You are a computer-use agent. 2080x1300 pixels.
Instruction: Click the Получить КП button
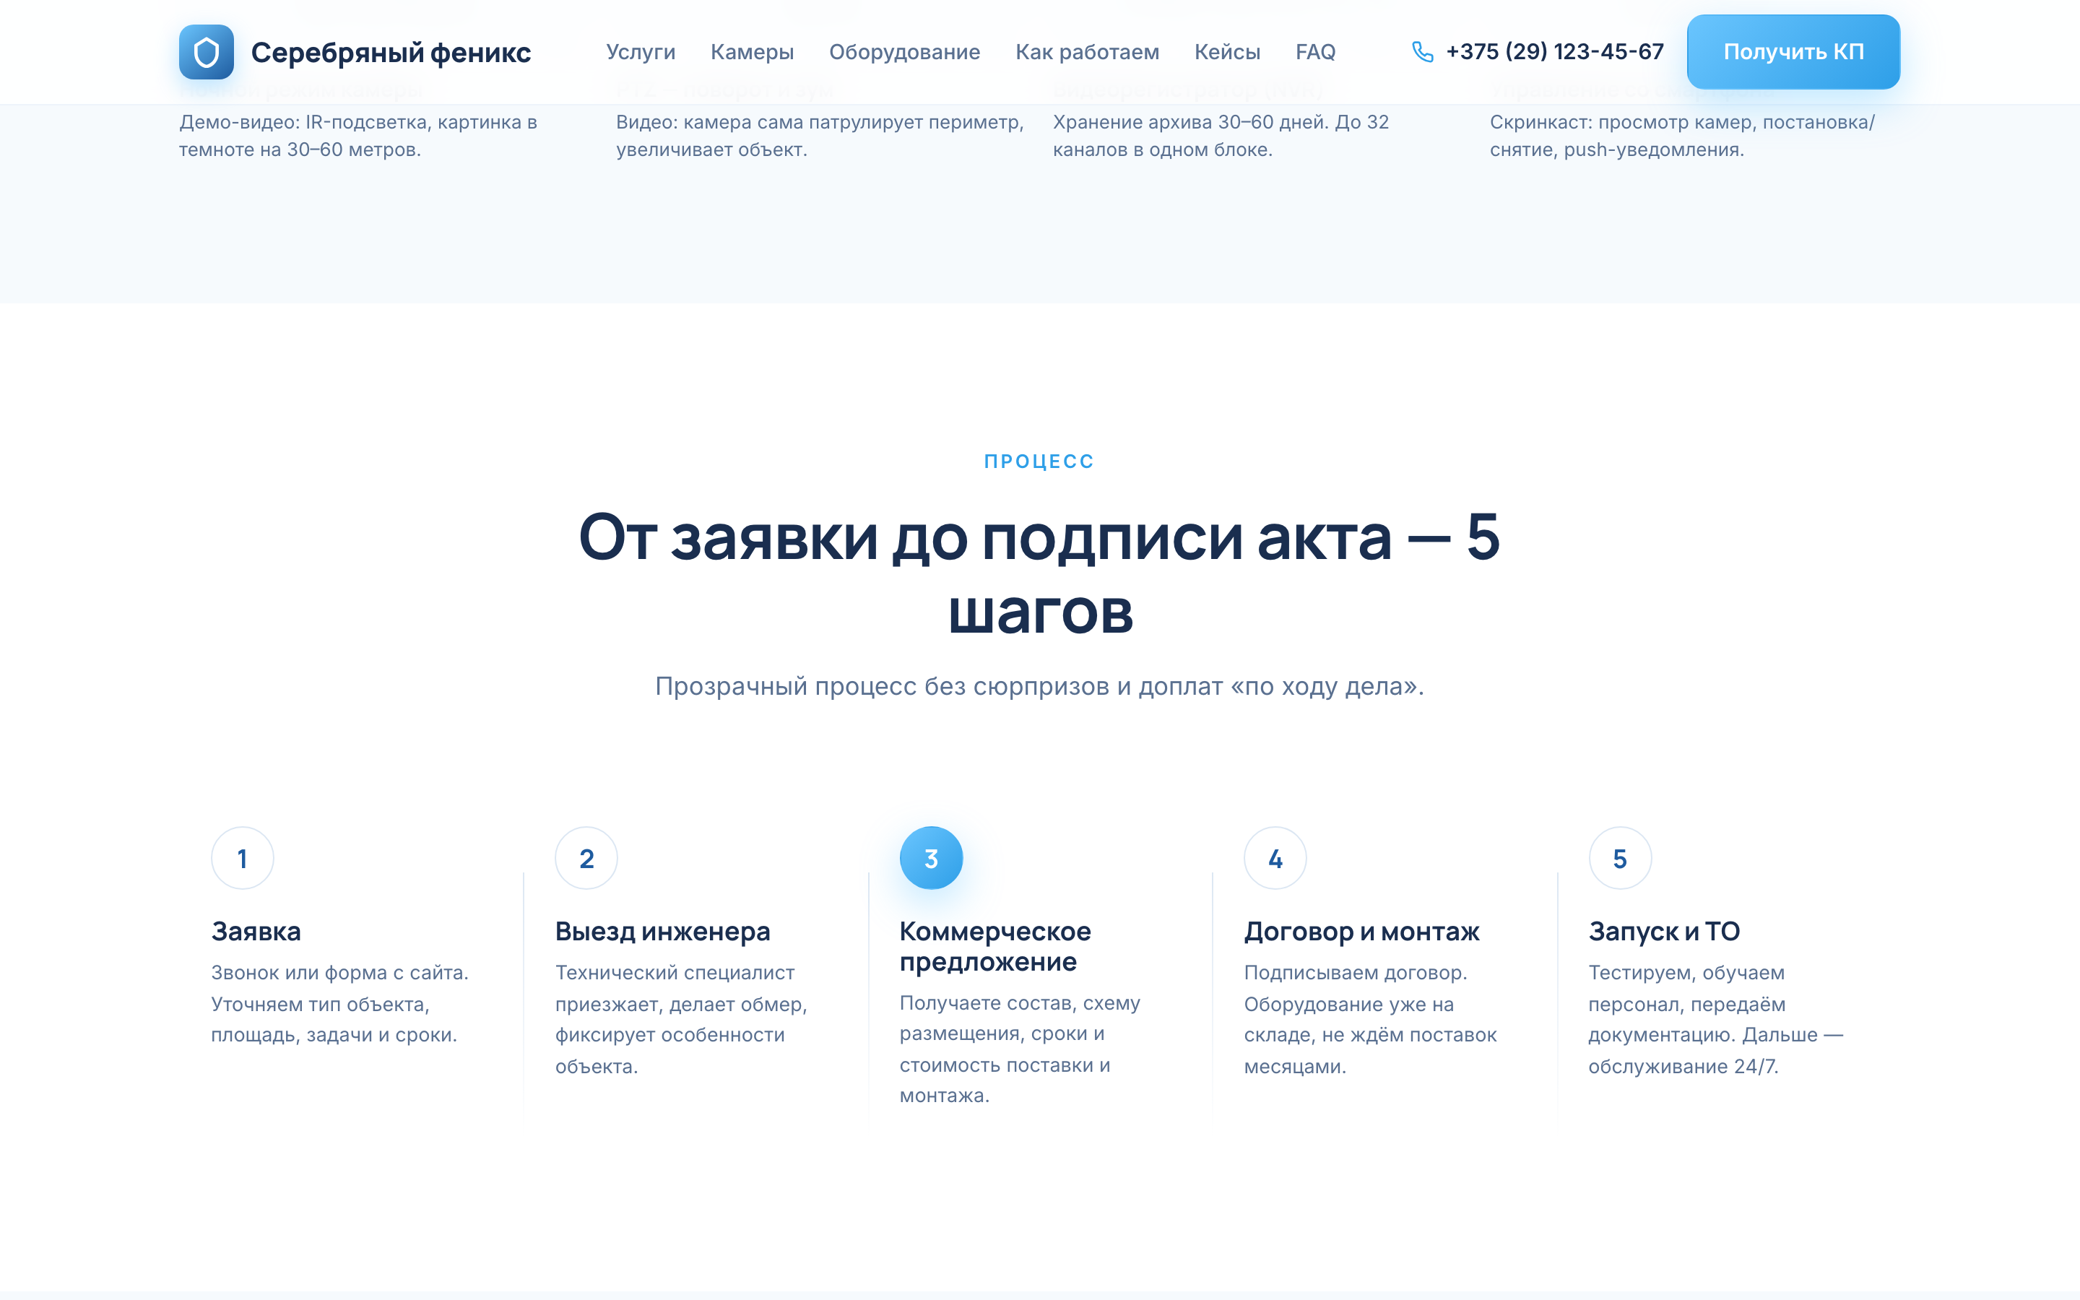[x=1793, y=51]
